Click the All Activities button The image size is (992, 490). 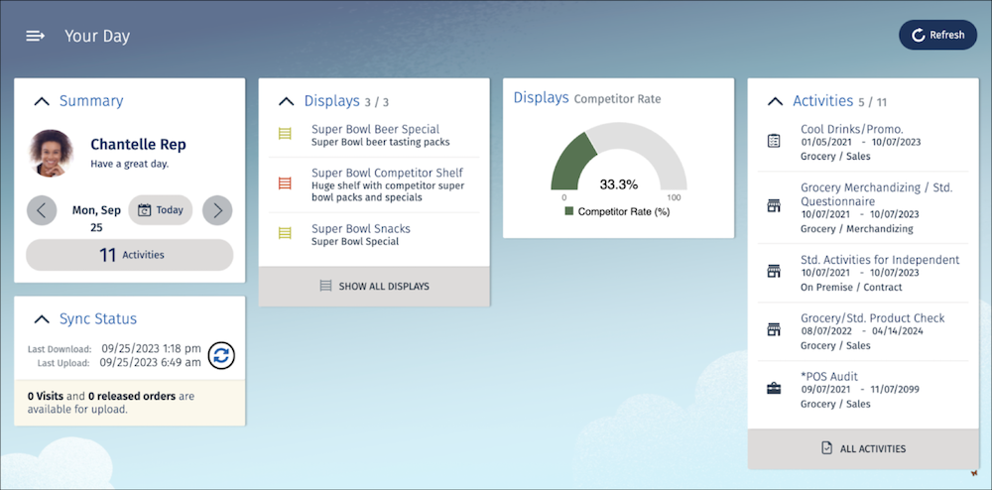863,449
